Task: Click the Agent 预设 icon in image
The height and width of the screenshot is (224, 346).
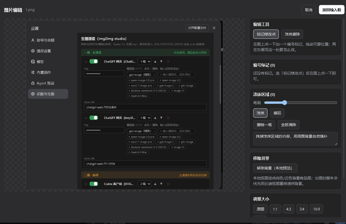Action: tap(33, 83)
